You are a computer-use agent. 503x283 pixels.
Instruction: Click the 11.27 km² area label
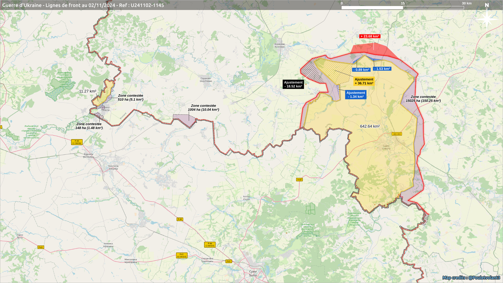(x=88, y=91)
